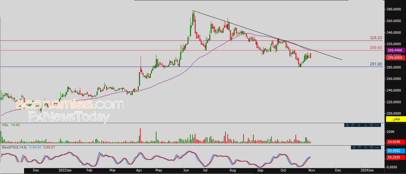The image size is (406, 174).
Task: Close the VOL indicator pane
Action: pos(347,125)
